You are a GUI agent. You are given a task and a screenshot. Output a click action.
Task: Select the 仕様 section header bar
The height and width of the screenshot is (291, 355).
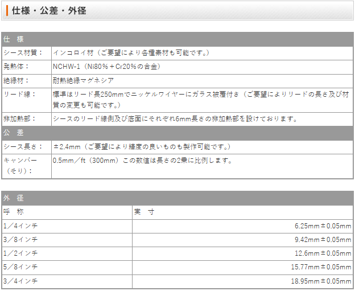177,39
